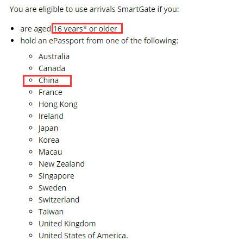Select Japan in the list
251x241 pixels.
pos(48,128)
